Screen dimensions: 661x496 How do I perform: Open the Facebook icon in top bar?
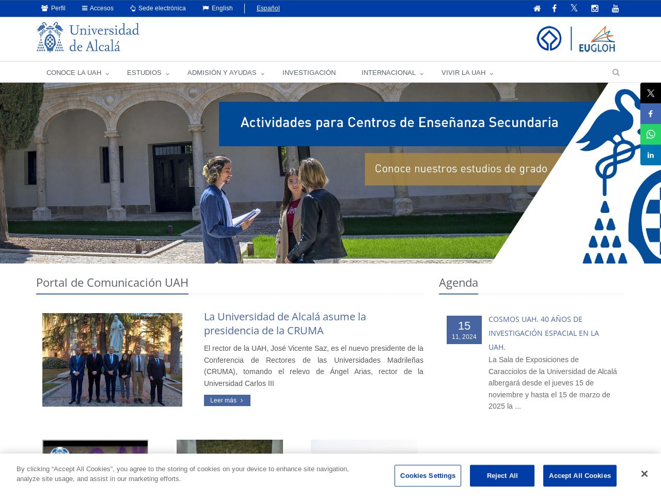[x=555, y=8]
